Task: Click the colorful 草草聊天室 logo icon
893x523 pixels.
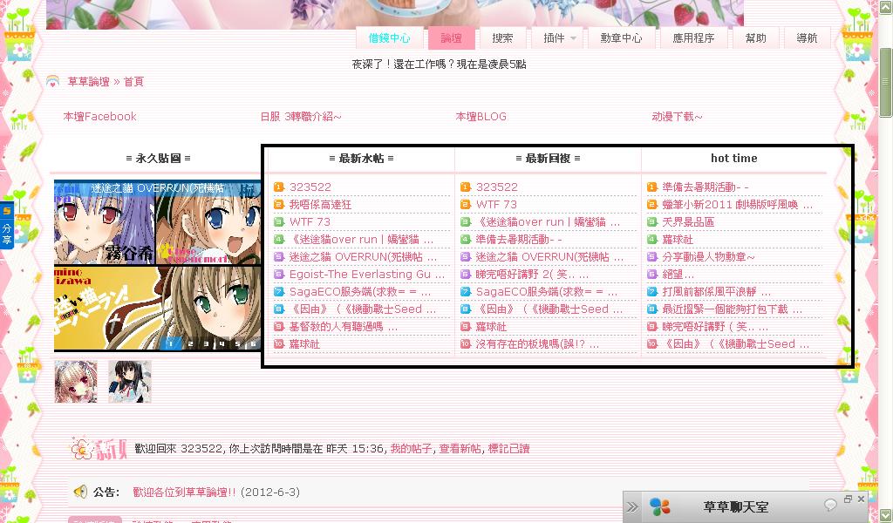Action: click(660, 507)
